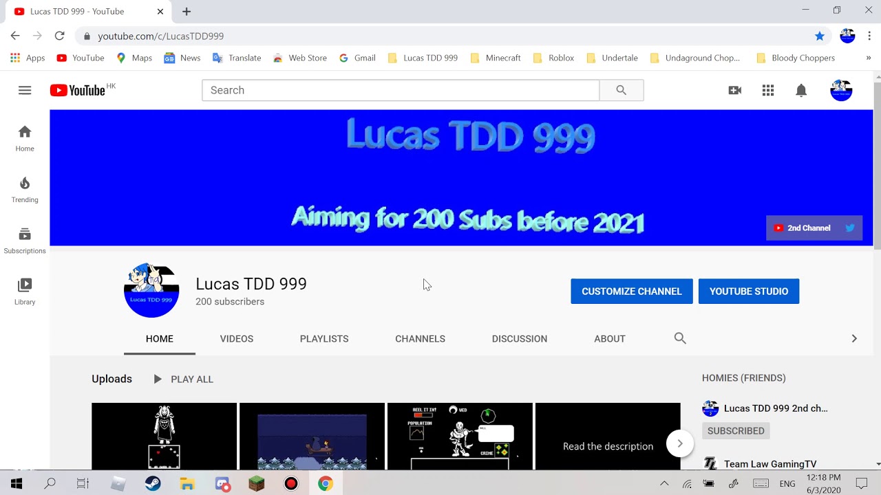Open the DISCUSSION tab
881x495 pixels.
click(520, 339)
